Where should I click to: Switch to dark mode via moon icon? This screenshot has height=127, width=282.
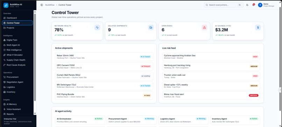tap(247, 5)
